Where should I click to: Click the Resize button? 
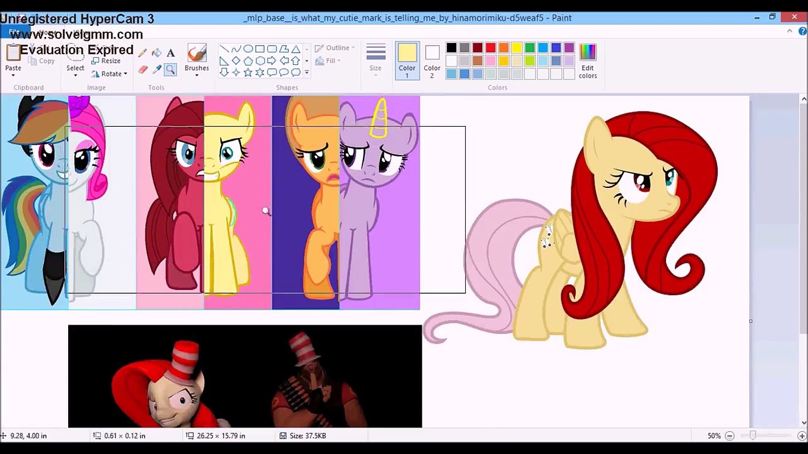[x=105, y=61]
